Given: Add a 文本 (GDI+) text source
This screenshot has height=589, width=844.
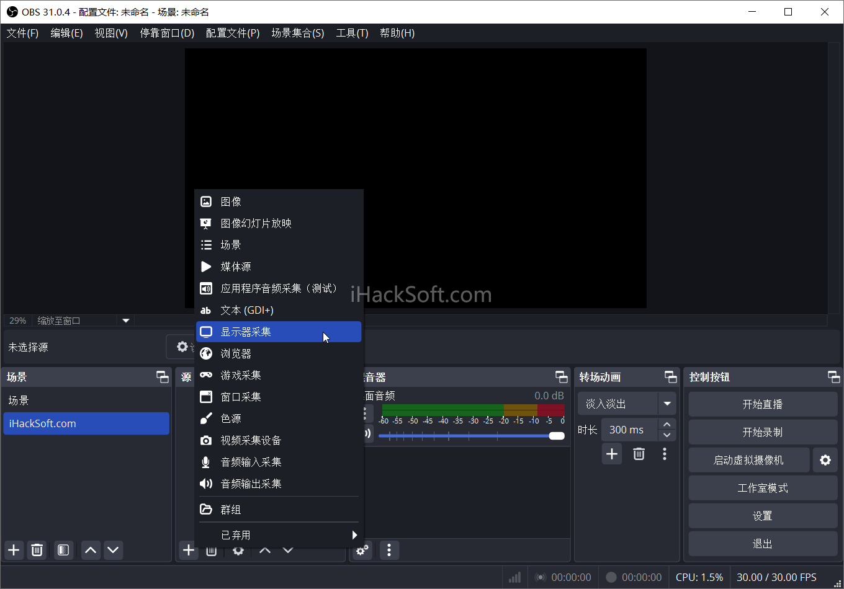Looking at the screenshot, I should [279, 310].
